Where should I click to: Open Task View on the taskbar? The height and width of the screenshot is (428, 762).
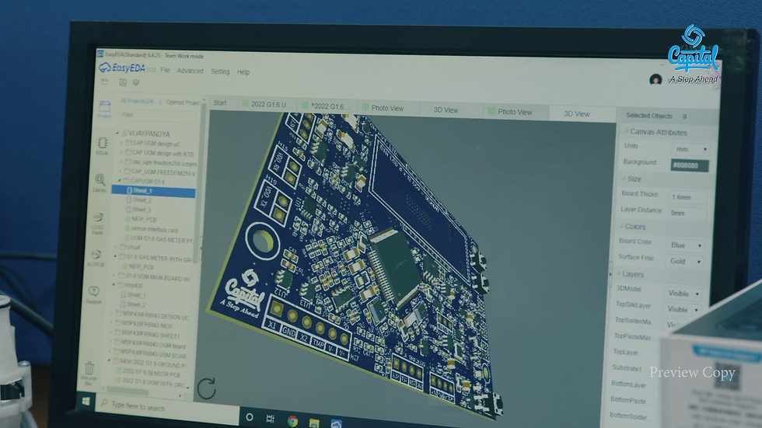[x=271, y=419]
